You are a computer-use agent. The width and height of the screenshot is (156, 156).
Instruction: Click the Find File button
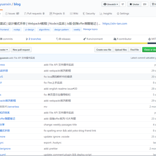[x=135, y=50]
